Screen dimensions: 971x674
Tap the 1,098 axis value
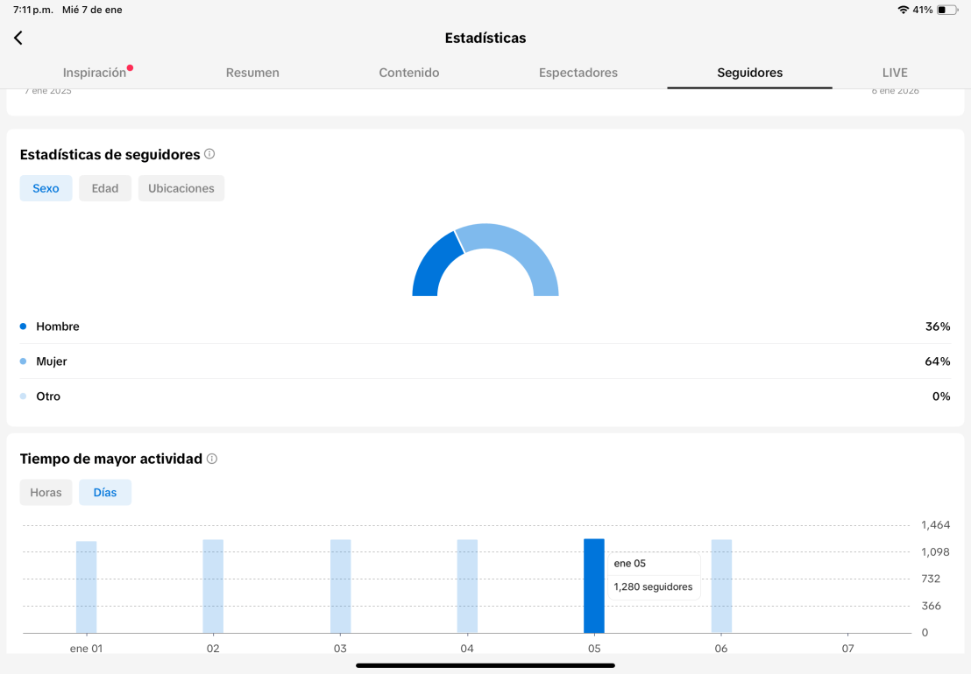(935, 551)
